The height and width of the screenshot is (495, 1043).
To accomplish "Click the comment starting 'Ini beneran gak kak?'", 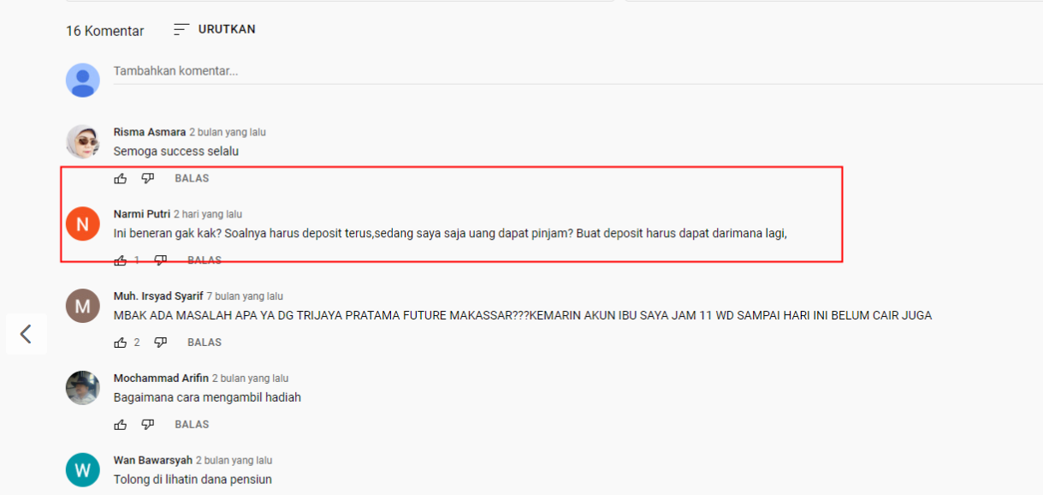I will click(450, 233).
